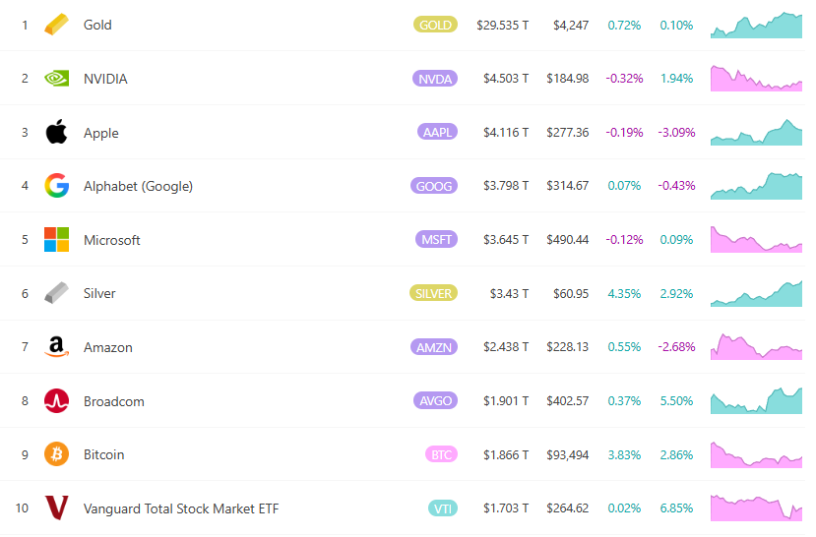Click the Google logo icon
The width and height of the screenshot is (816, 537).
point(57,186)
